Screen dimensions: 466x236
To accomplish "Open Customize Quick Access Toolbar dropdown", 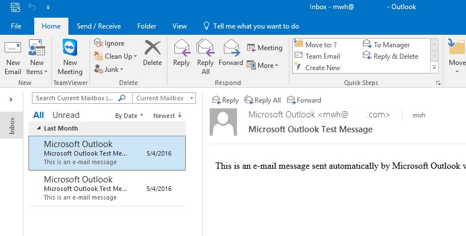I will click(x=48, y=7).
